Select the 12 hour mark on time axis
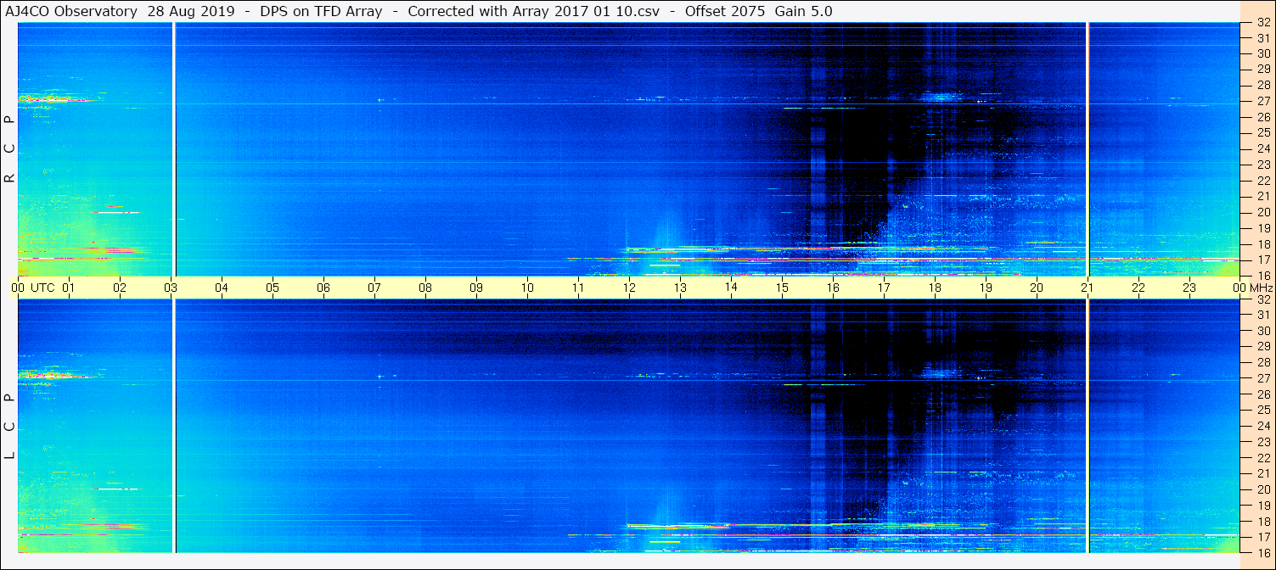This screenshot has width=1276, height=570. tap(629, 288)
